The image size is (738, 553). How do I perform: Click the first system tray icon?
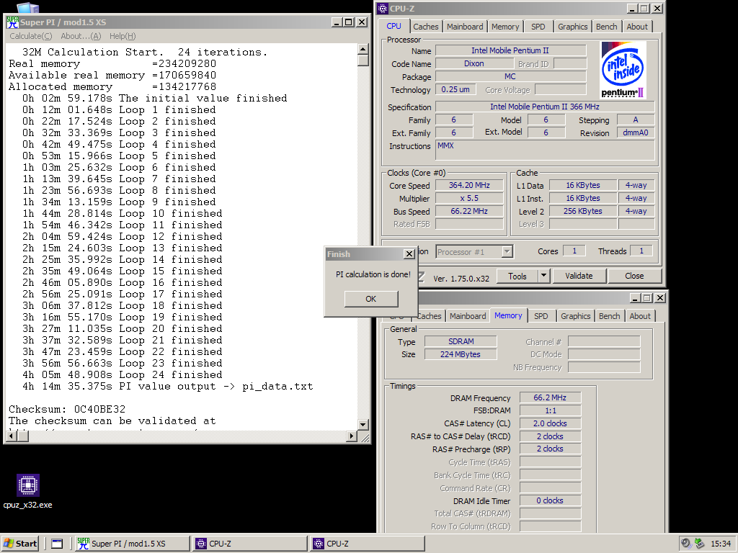(686, 544)
